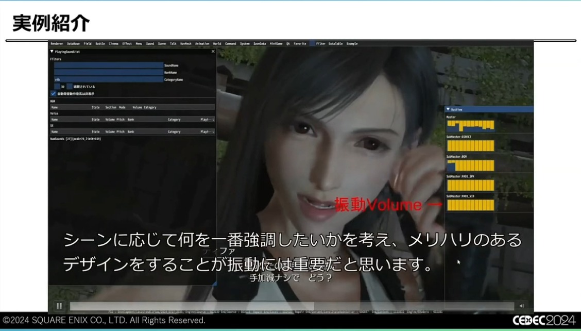Open the Battle menu

[100, 44]
